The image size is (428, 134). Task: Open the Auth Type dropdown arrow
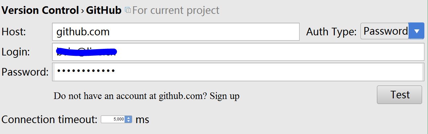pyautogui.click(x=416, y=31)
